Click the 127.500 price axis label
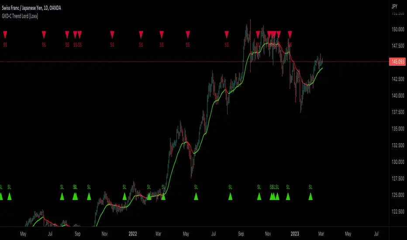This screenshot has width=407, height=240. click(398, 178)
